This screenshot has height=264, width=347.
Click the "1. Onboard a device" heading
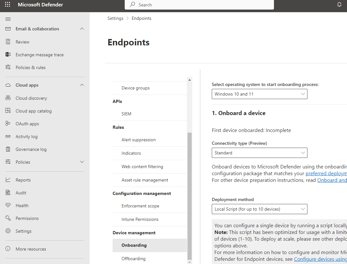click(x=239, y=113)
